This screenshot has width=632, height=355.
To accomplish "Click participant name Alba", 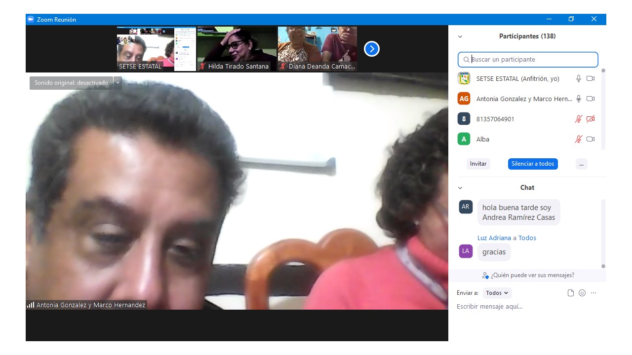I will tap(483, 139).
